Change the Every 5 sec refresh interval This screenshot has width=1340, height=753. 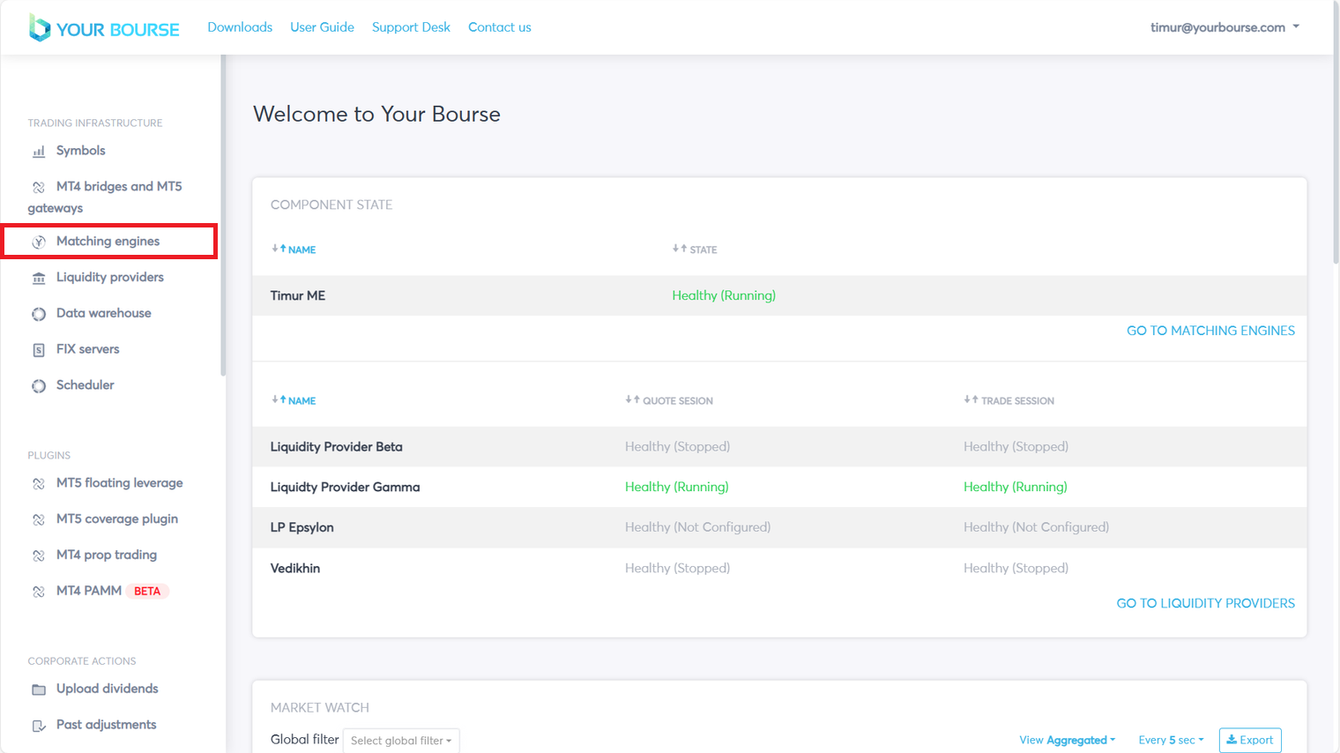tap(1171, 740)
